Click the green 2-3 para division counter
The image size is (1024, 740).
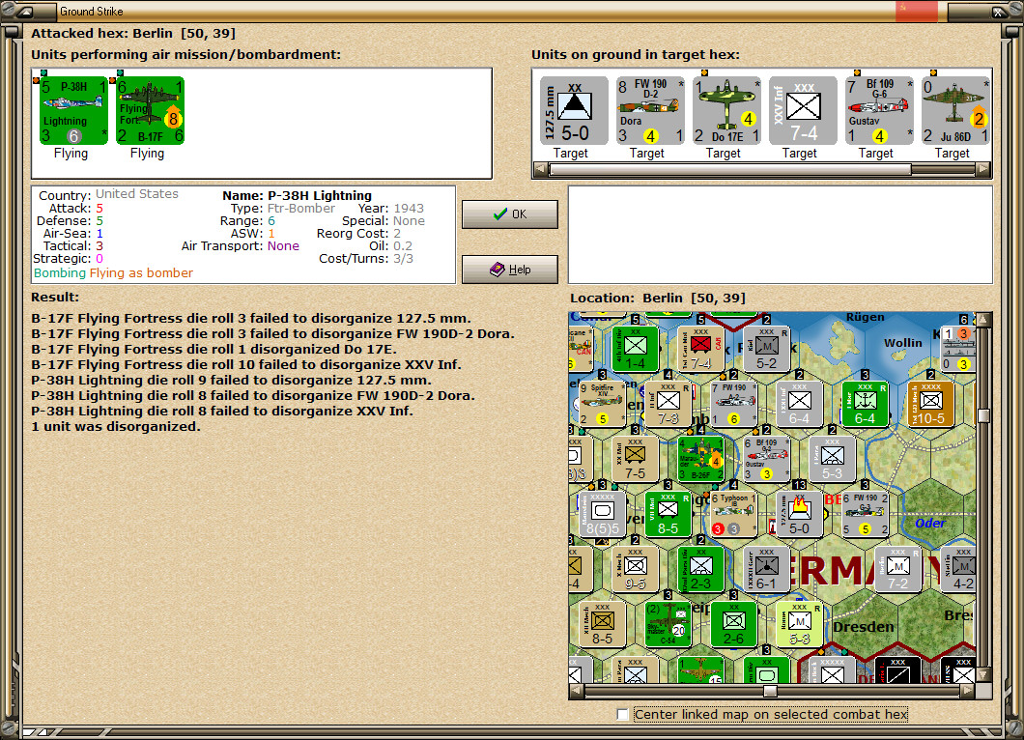(700, 569)
